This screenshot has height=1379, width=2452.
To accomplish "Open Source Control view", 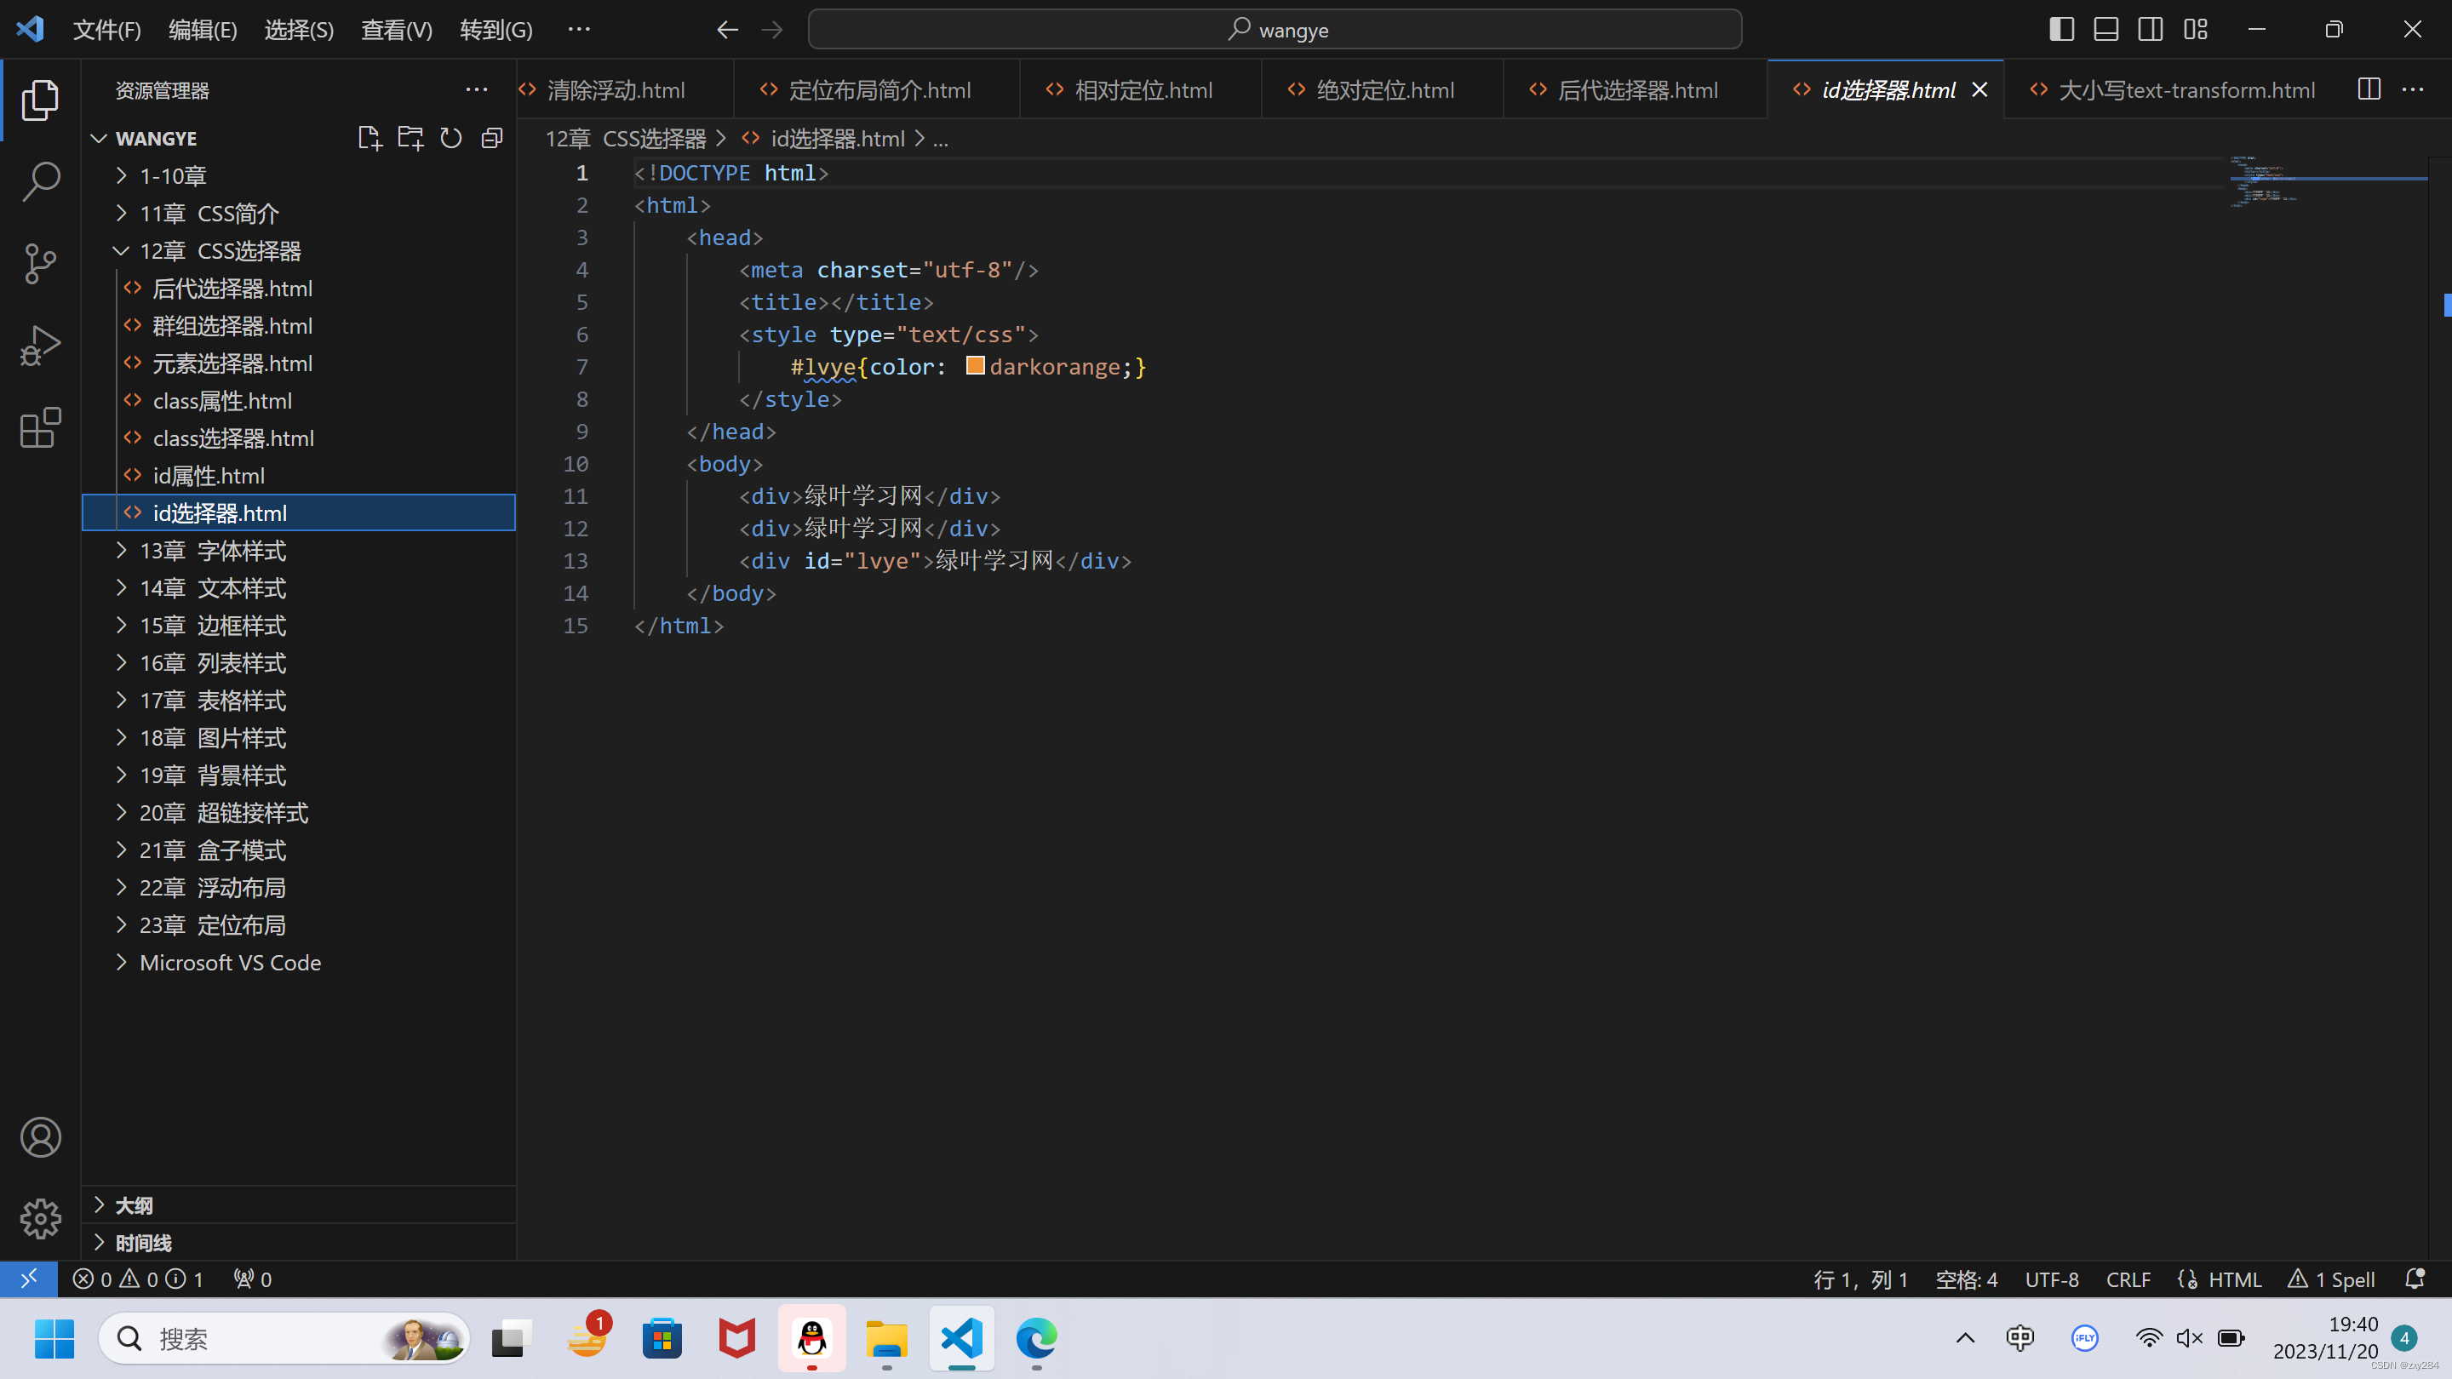I will click(40, 264).
